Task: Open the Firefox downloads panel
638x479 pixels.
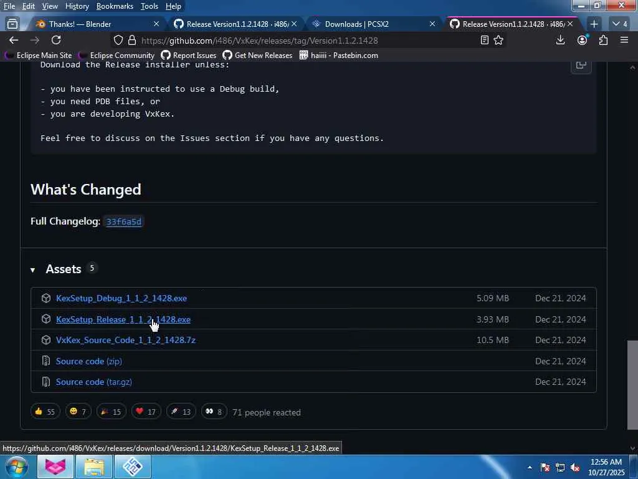Action: (x=560, y=40)
